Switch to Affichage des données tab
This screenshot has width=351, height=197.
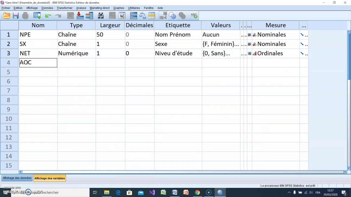(17, 178)
